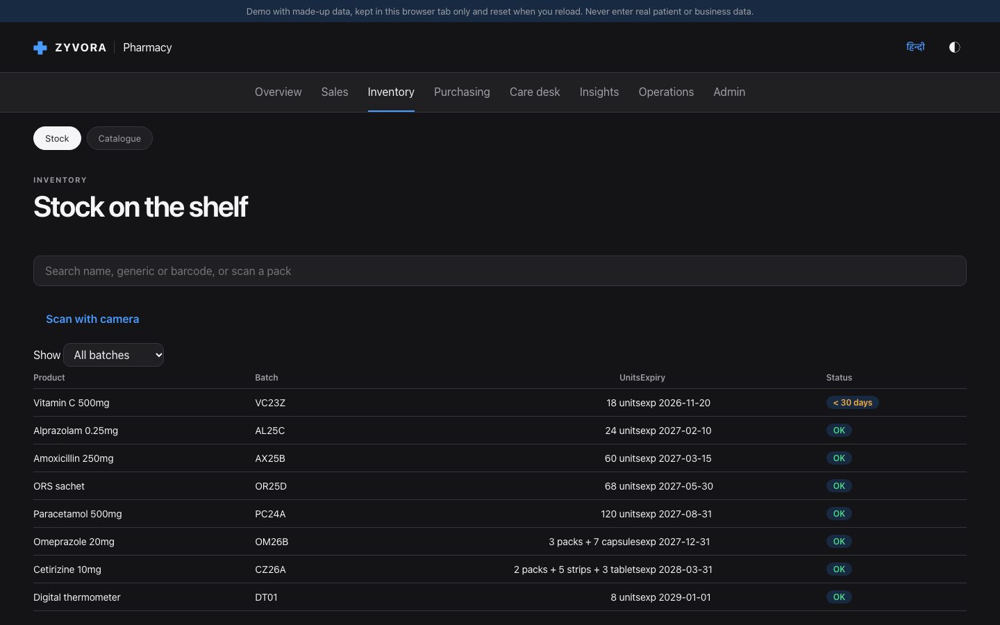The image size is (1000, 625).
Task: Click Omeprazole 20mg product name
Action: click(74, 542)
